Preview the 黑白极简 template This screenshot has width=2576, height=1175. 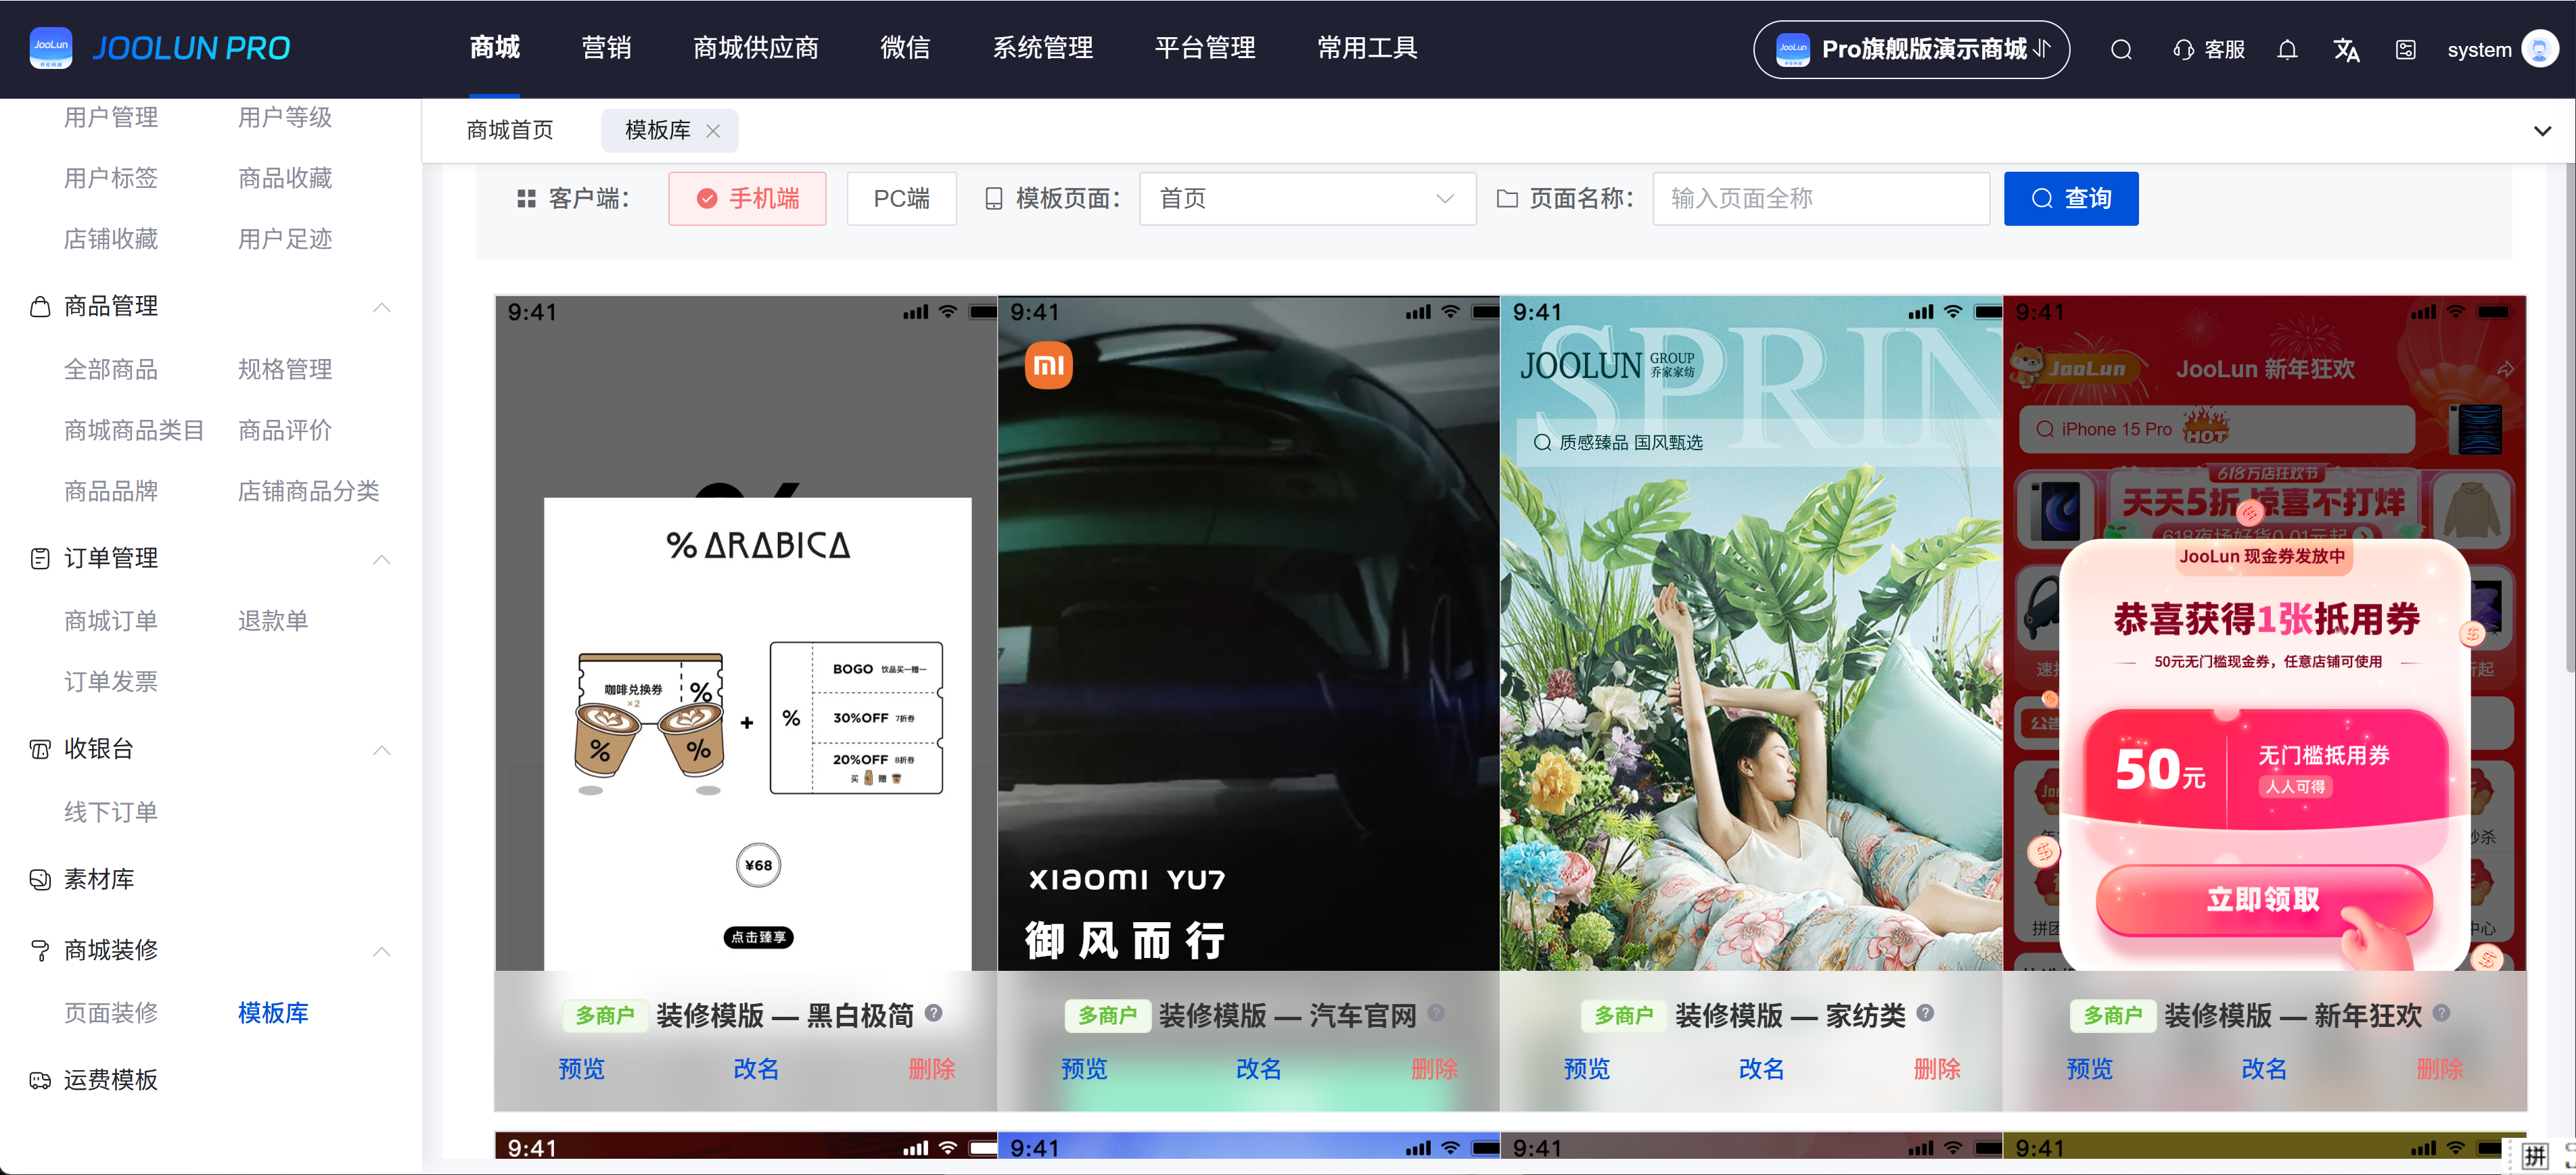click(581, 1069)
